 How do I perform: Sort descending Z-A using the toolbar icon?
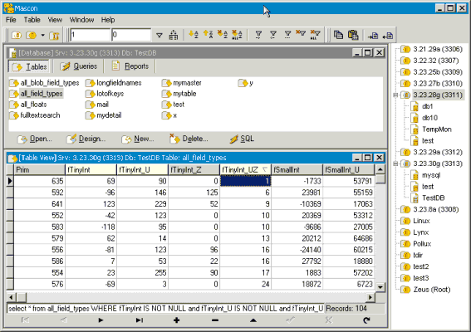click(x=209, y=35)
